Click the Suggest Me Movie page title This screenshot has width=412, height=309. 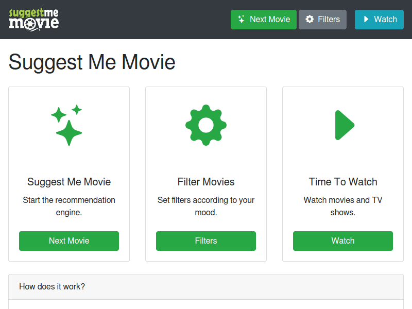click(92, 62)
